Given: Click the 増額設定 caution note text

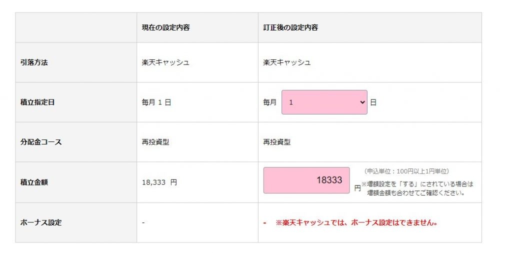Looking at the screenshot, I should click(417, 188).
